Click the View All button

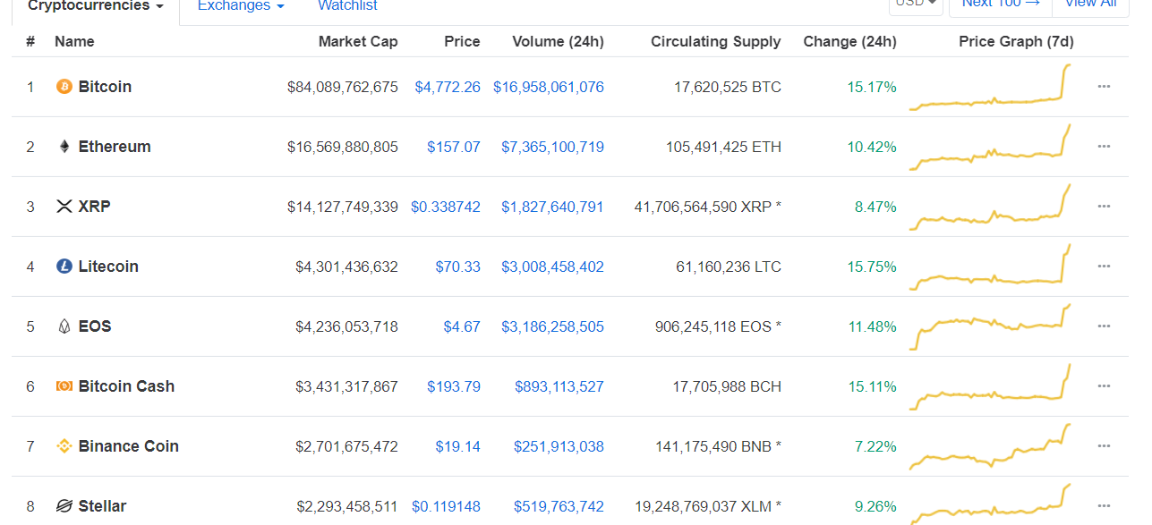pyautogui.click(x=1090, y=4)
